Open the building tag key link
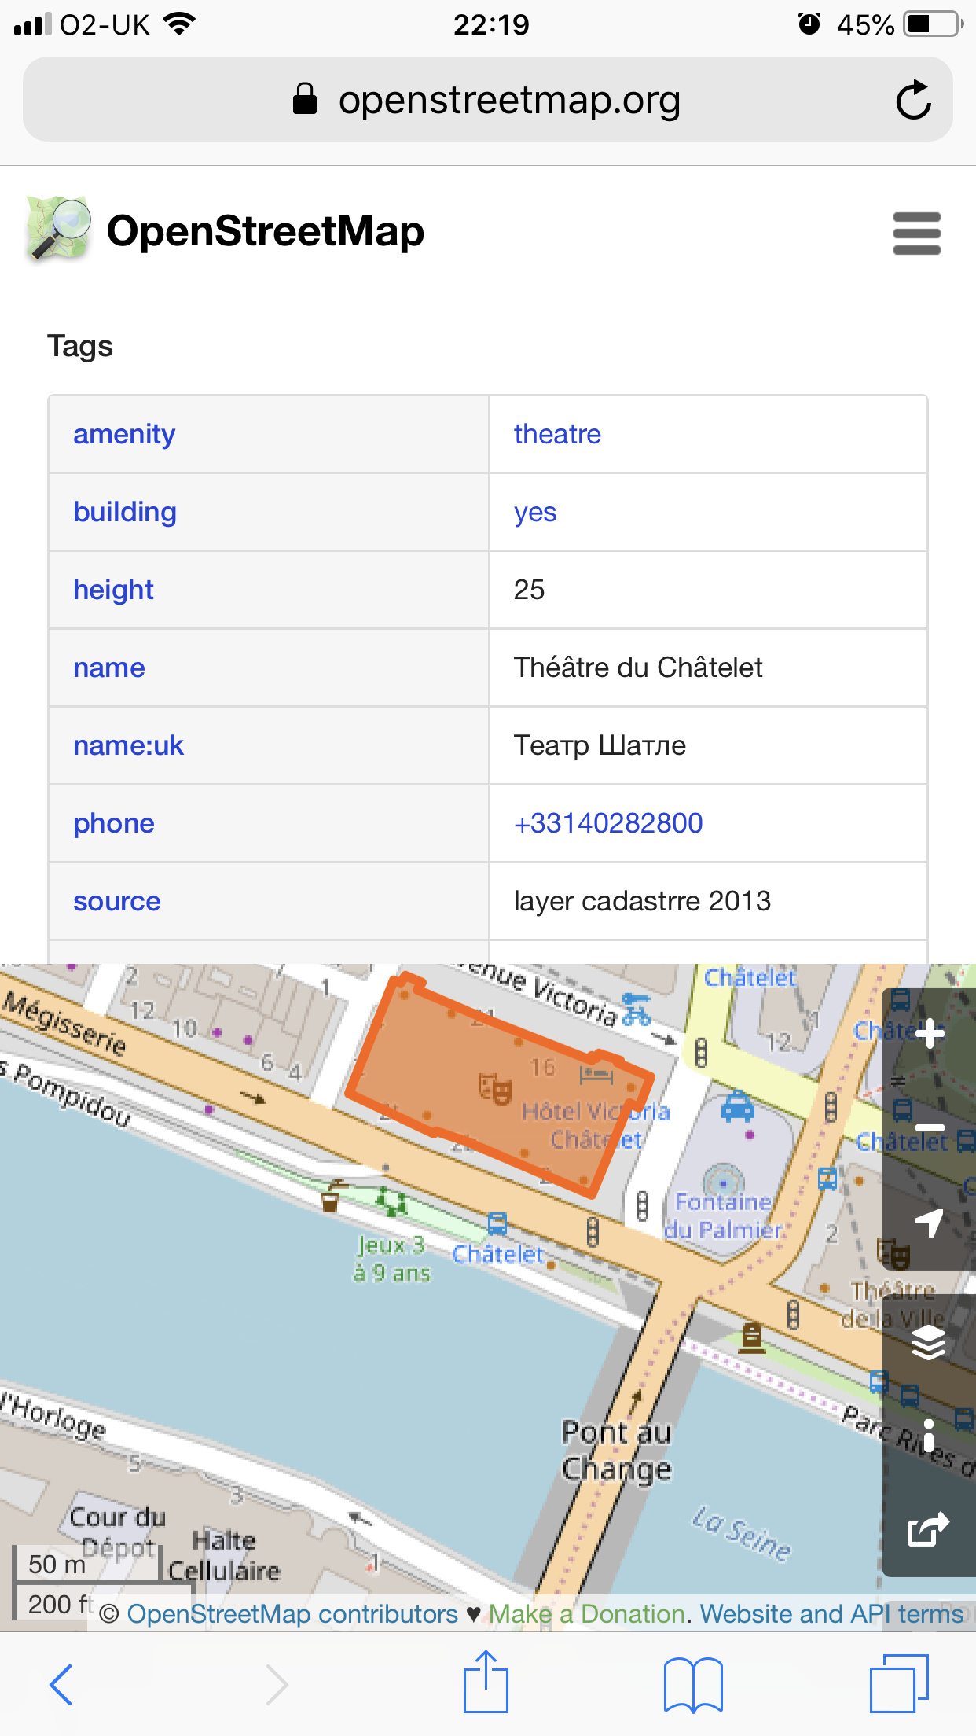 tap(125, 512)
